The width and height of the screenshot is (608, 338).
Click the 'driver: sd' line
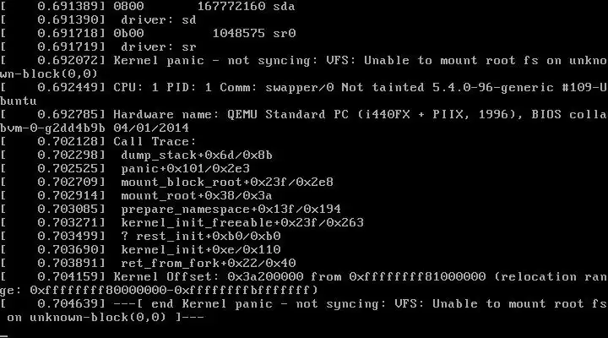[159, 19]
